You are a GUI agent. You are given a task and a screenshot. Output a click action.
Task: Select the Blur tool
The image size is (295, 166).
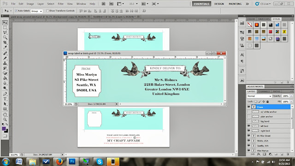click(x=5, y=83)
